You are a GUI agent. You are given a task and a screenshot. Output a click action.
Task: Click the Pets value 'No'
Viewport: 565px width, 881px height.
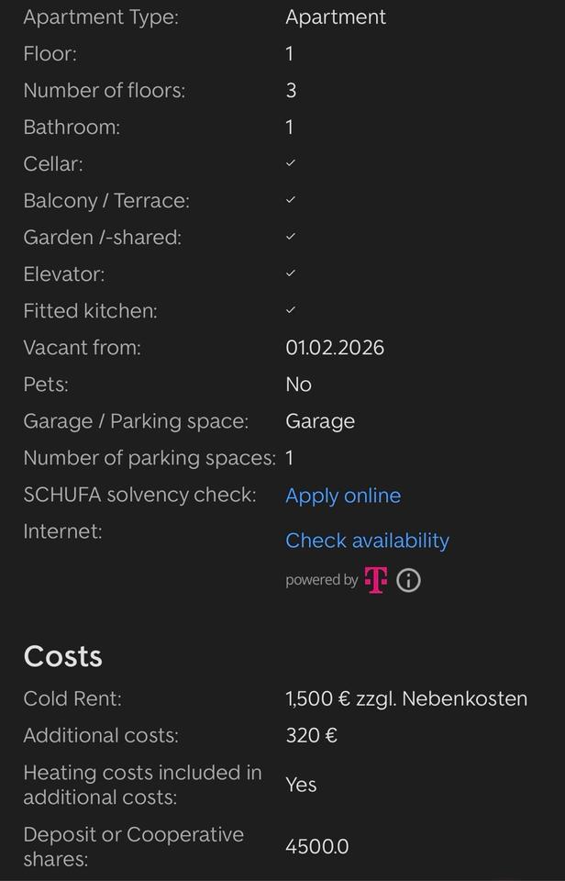pos(298,385)
